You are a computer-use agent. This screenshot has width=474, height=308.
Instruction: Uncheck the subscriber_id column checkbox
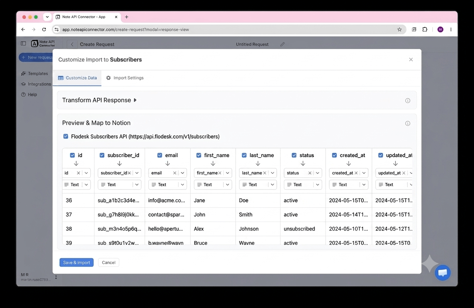[x=102, y=155]
